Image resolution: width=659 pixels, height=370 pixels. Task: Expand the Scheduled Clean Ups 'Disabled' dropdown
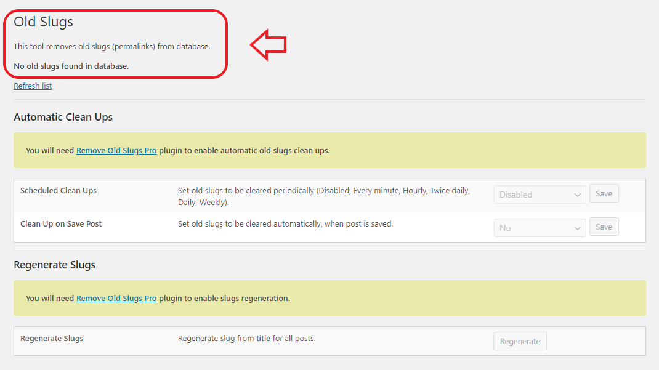(540, 195)
